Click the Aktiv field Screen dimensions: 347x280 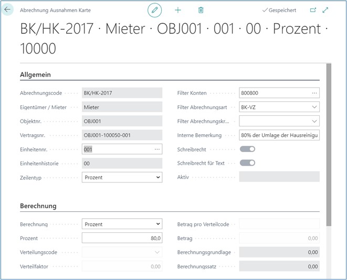point(279,177)
